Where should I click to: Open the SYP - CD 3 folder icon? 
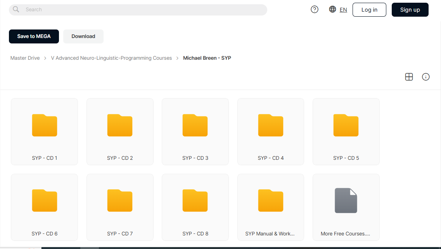[x=195, y=125]
